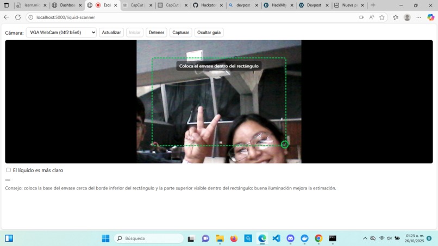The image size is (438, 246).
Task: Open Discord from the taskbar
Action: (x=290, y=238)
